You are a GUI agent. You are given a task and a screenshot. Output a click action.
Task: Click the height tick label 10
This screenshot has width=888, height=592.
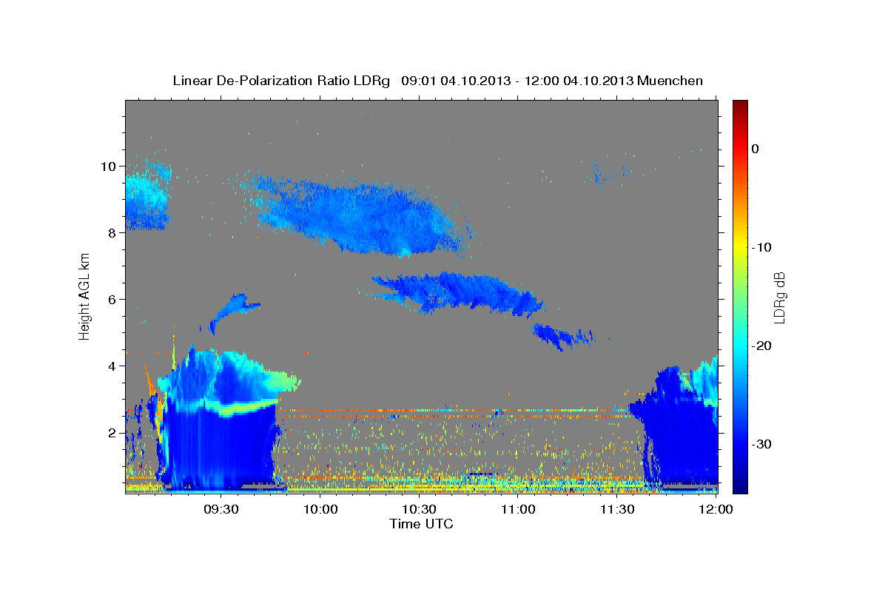(108, 166)
